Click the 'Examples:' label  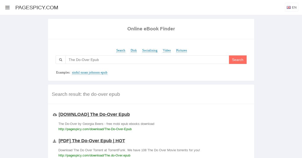point(63,72)
